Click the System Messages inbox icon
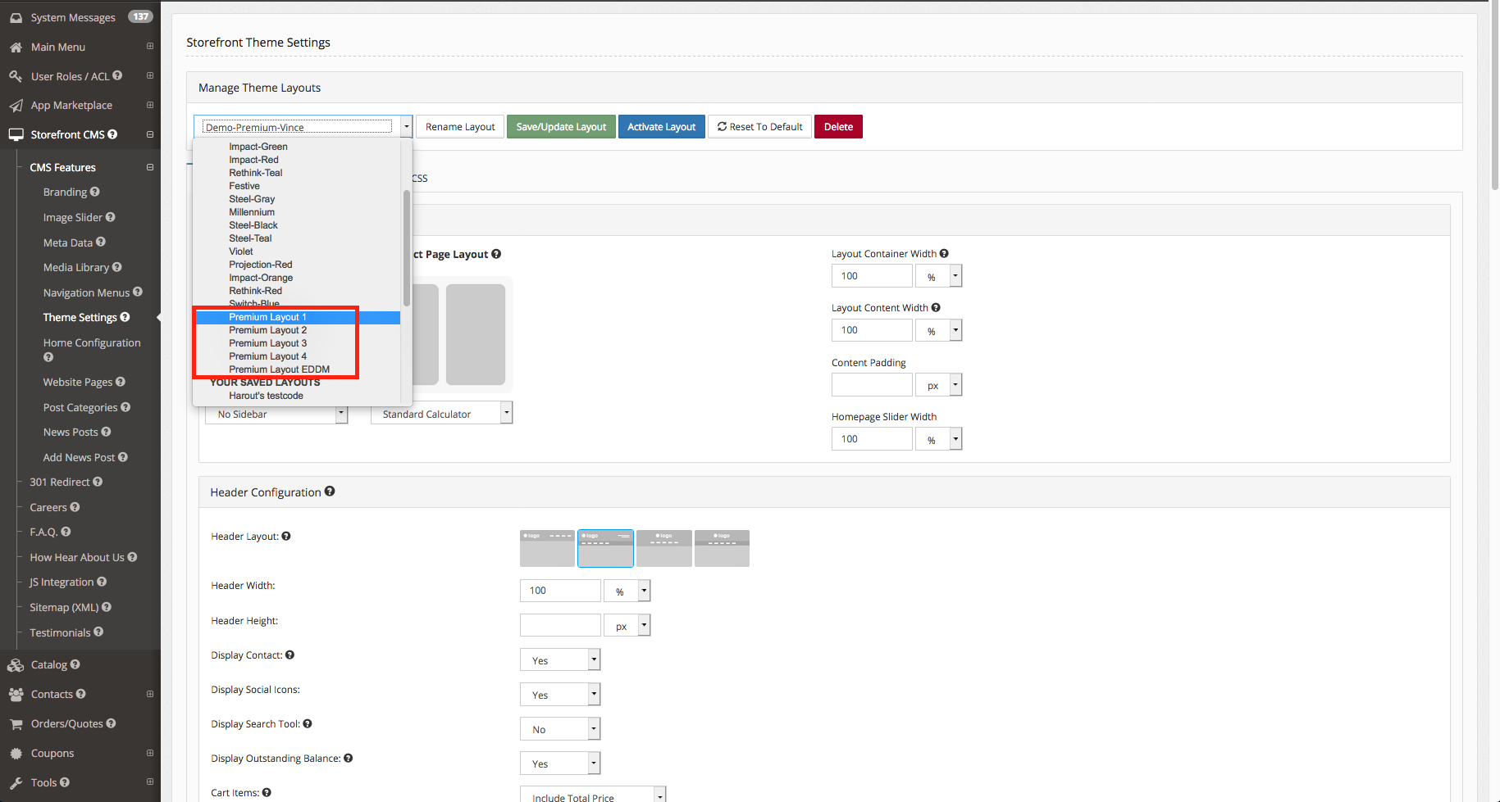 click(x=16, y=17)
